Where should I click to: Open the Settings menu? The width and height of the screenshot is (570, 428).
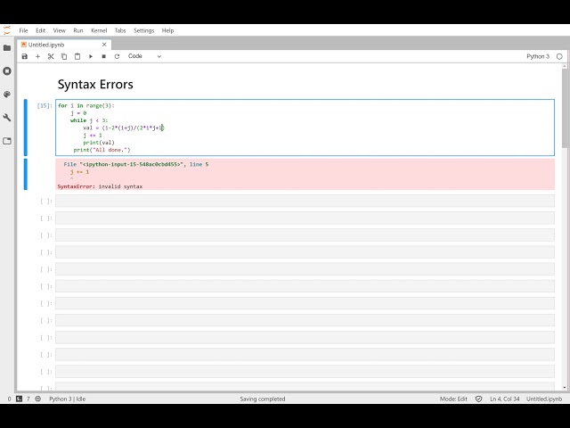click(x=144, y=30)
